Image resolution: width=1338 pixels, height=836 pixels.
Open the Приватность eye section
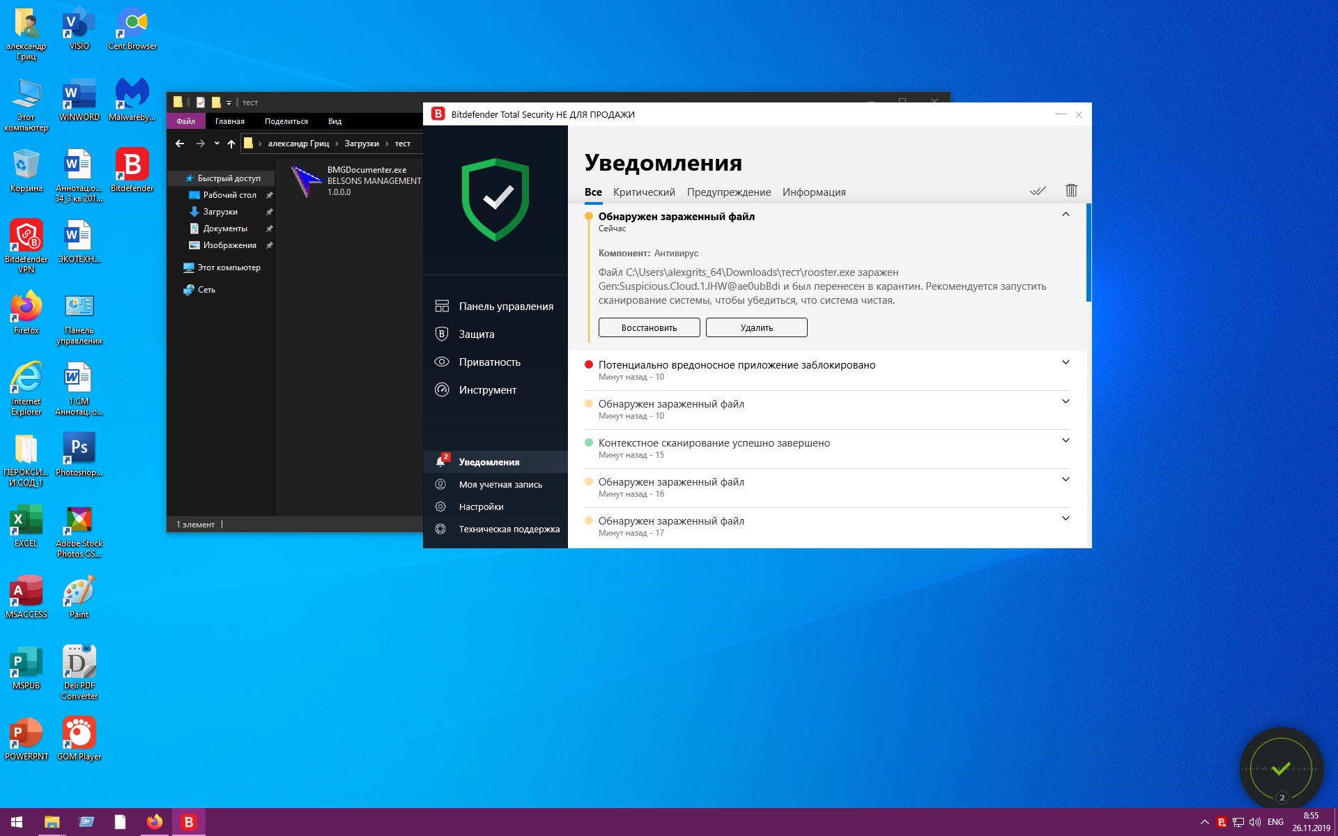click(x=489, y=362)
